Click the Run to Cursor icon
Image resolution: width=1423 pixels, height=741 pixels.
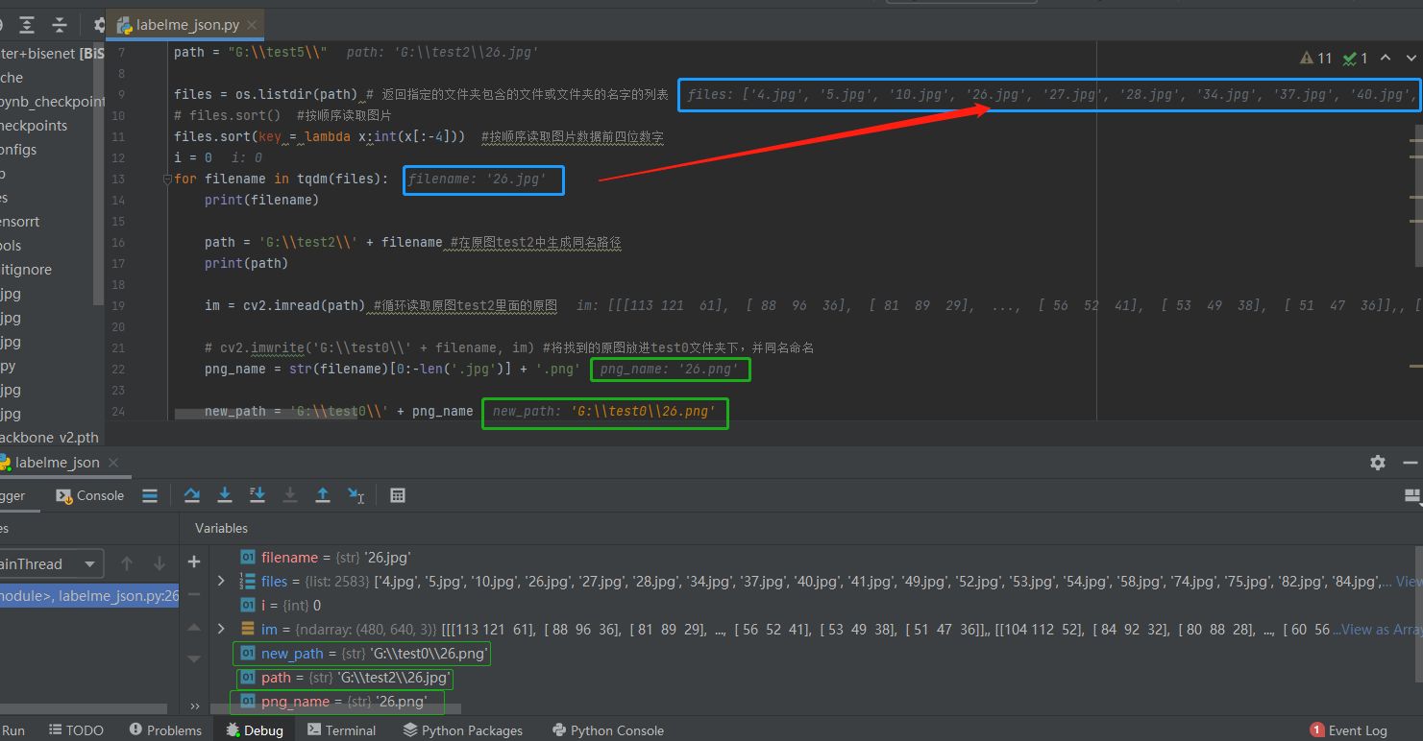pyautogui.click(x=356, y=495)
